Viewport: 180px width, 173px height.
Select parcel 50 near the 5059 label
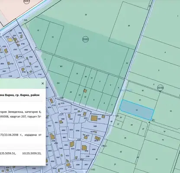(143, 90)
